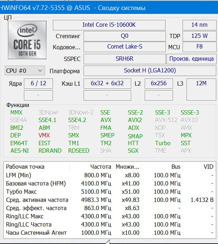Click the SGX feature label
The width and height of the screenshot is (218, 244).
tap(133, 151)
